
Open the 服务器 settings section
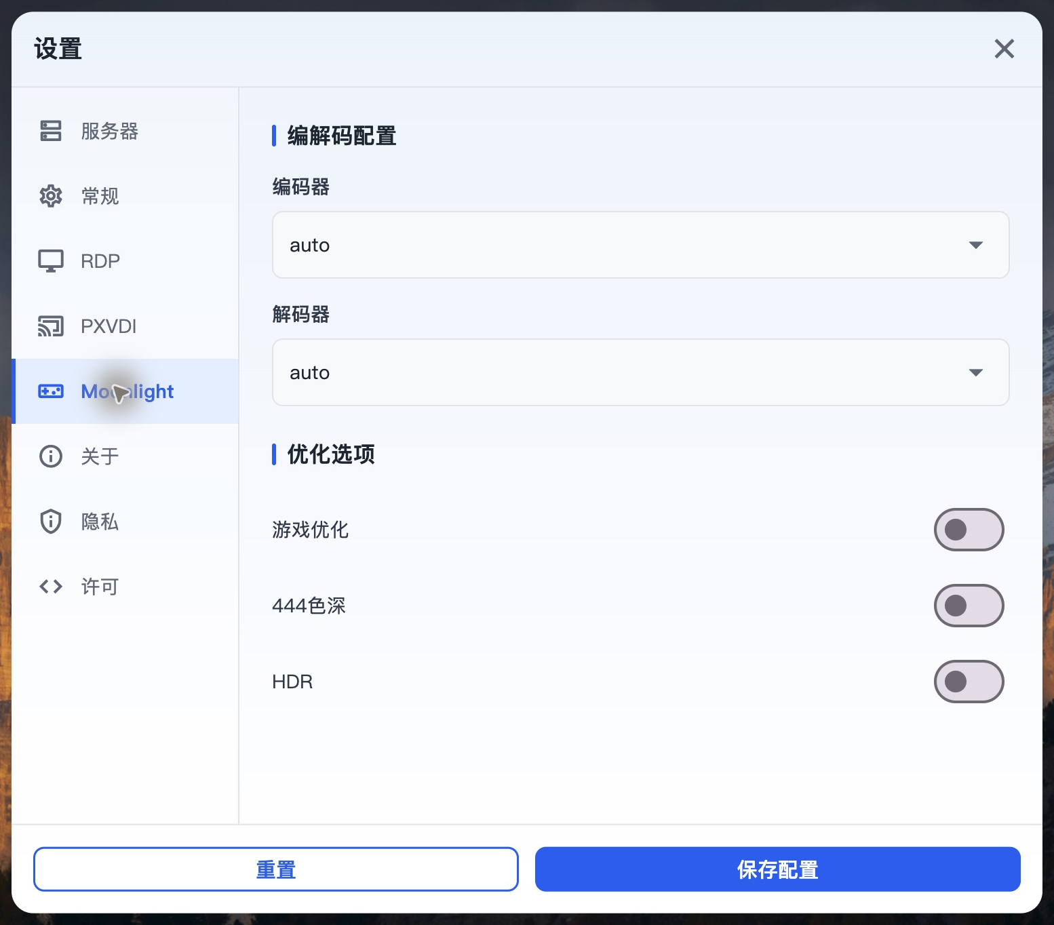pos(125,131)
